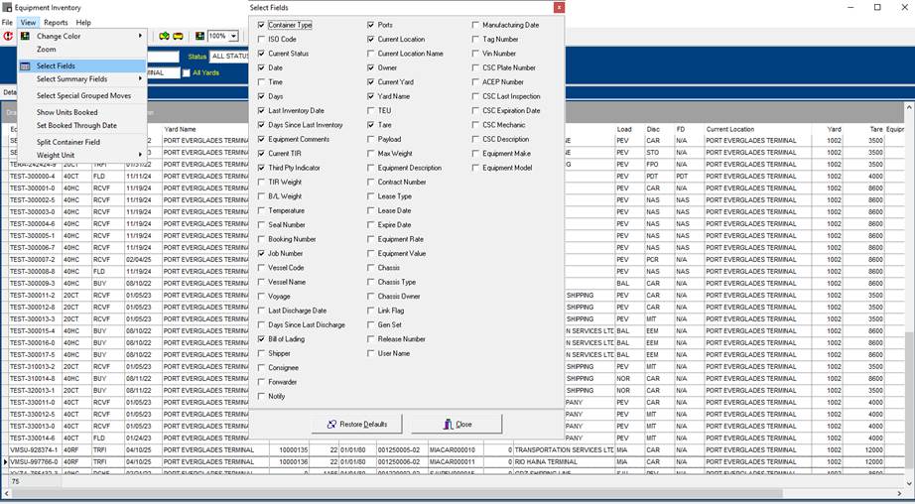Viewport: 915px width, 504px height.
Task: Click the yellow truck toolbar icon
Action: click(178, 36)
